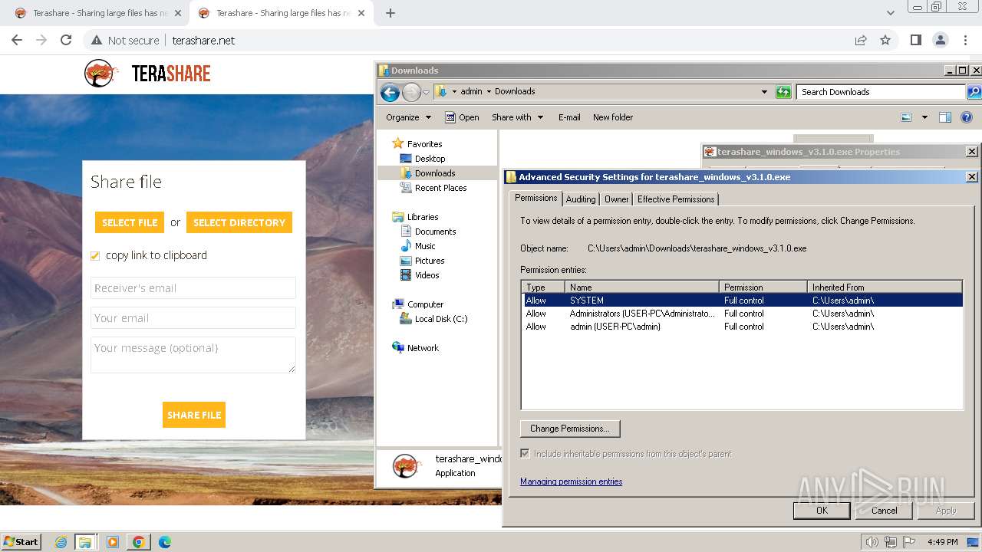Refresh the Downloads folder address bar
The width and height of the screenshot is (982, 552).
point(783,92)
